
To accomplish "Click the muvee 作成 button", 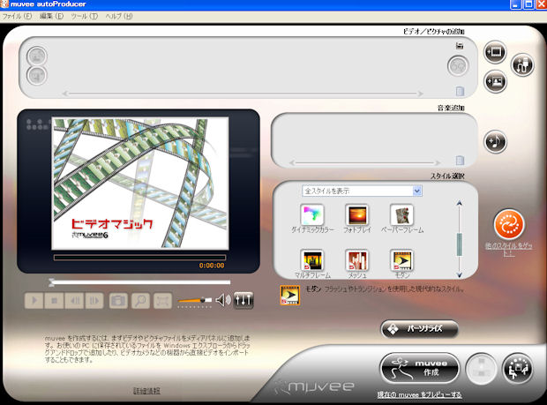I will pos(421,366).
